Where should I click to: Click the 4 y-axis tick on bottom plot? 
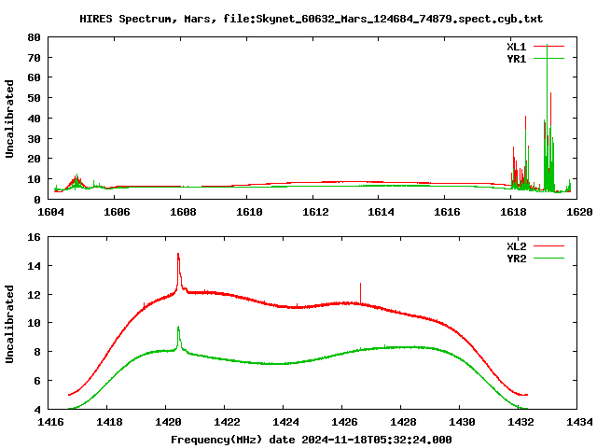point(37,410)
